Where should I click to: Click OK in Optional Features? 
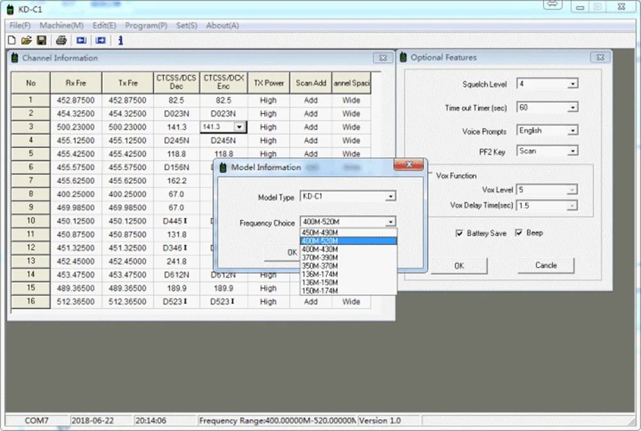tap(459, 266)
